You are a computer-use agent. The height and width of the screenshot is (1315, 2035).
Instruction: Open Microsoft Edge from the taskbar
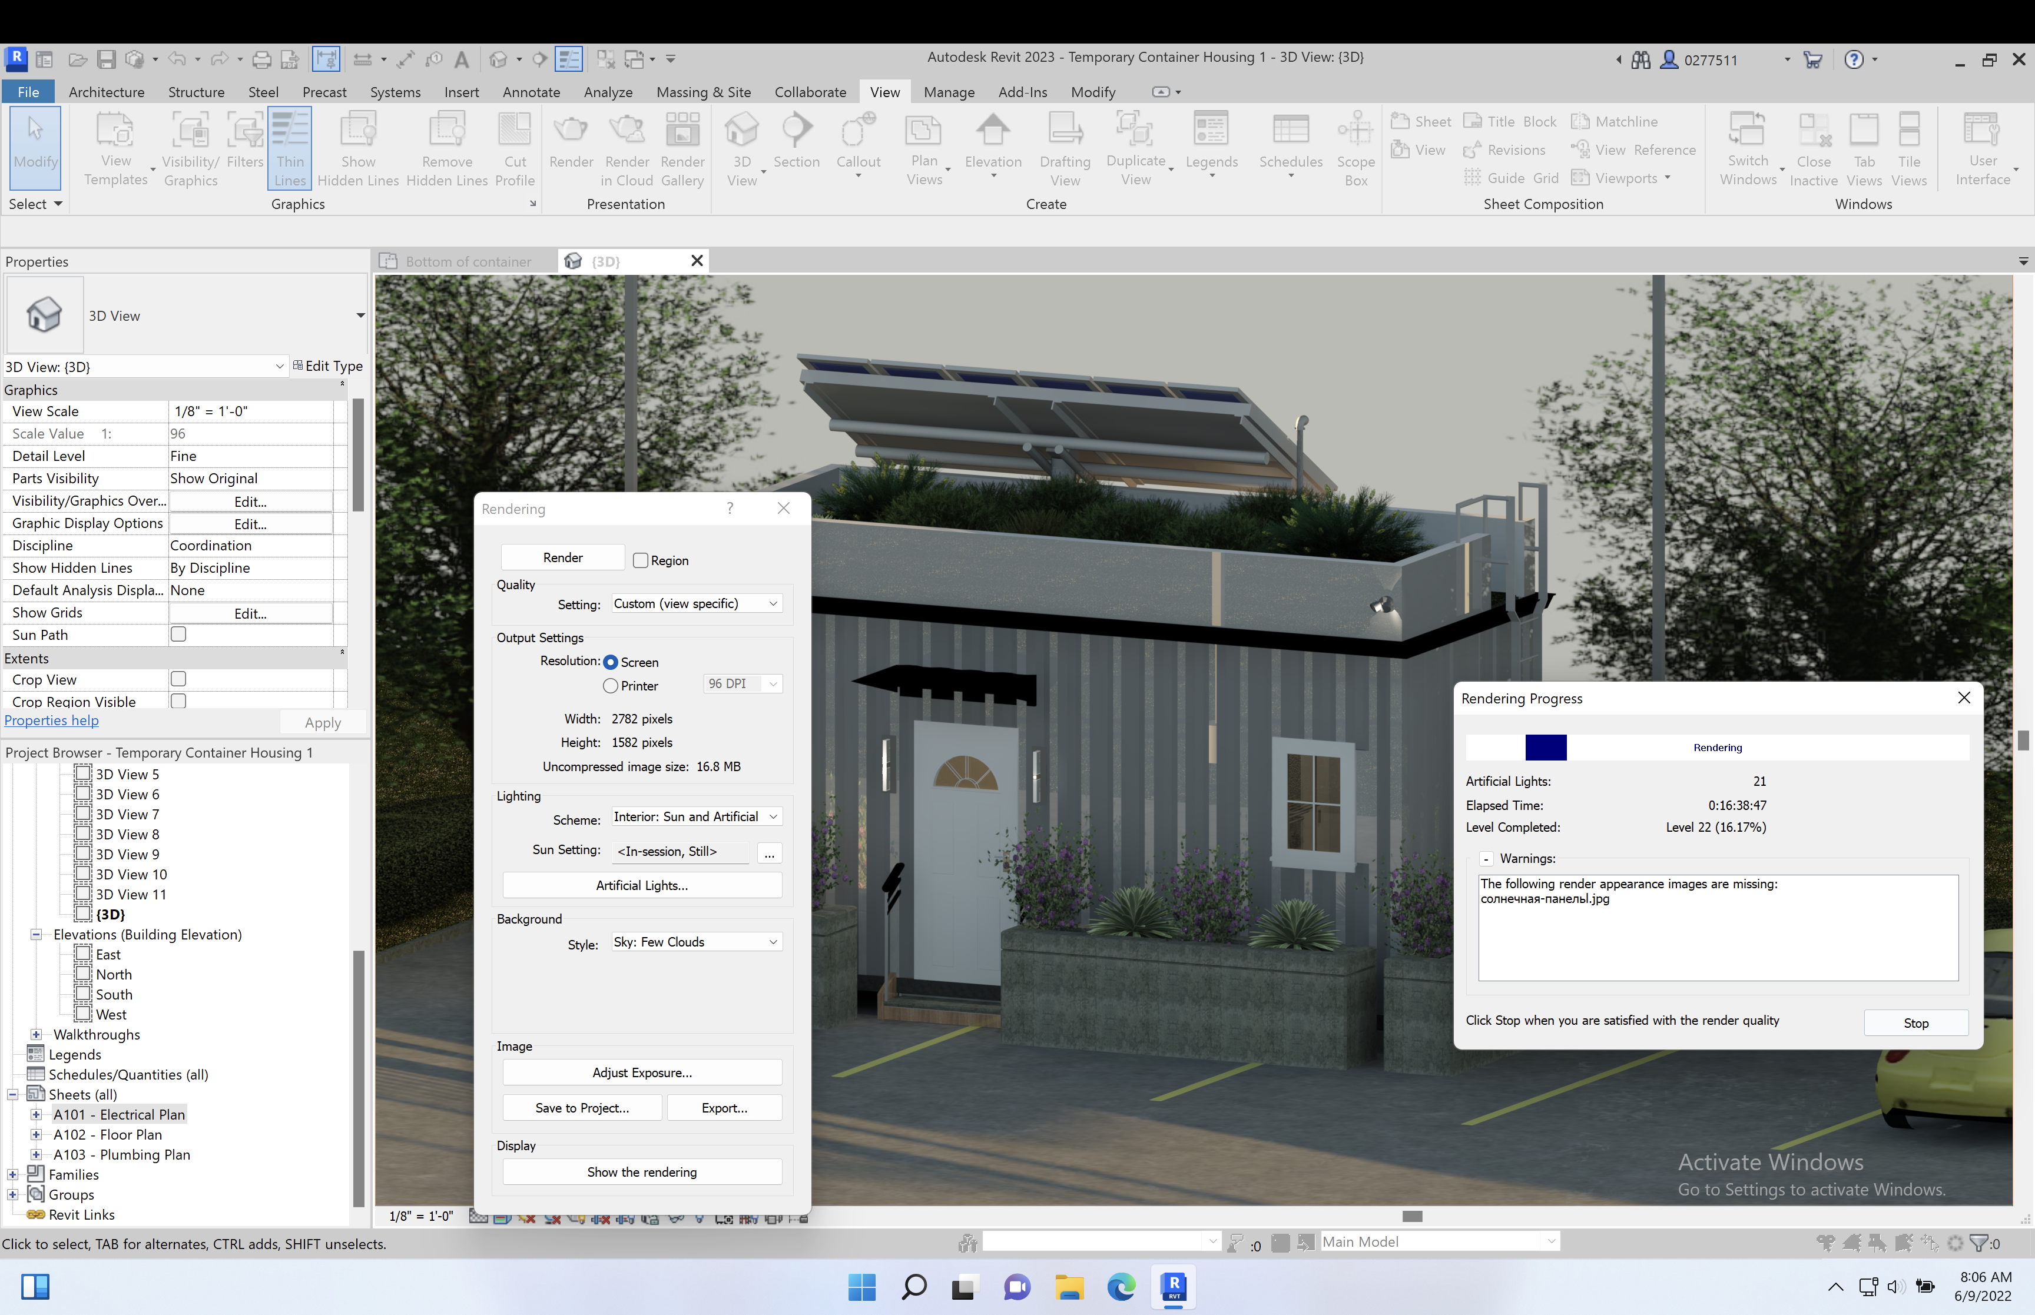click(x=1121, y=1287)
